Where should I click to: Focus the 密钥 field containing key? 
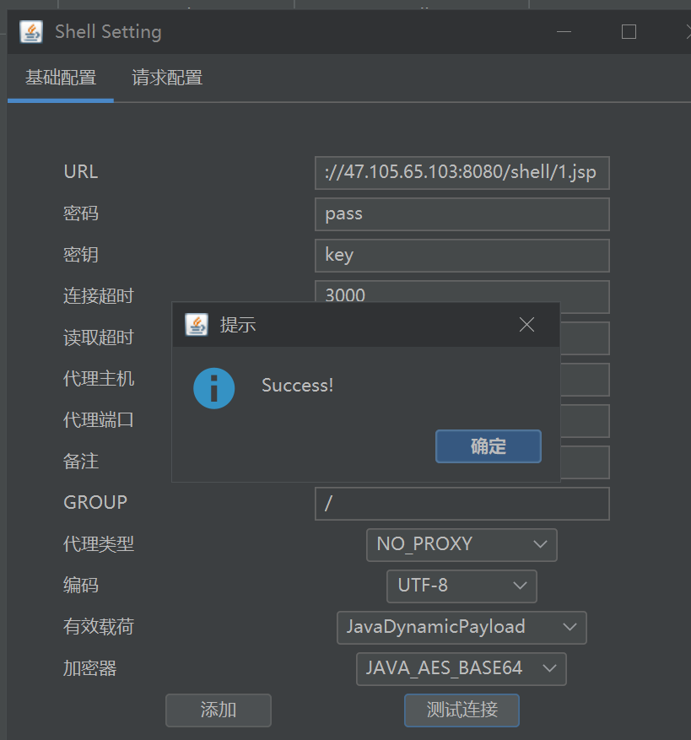462,256
